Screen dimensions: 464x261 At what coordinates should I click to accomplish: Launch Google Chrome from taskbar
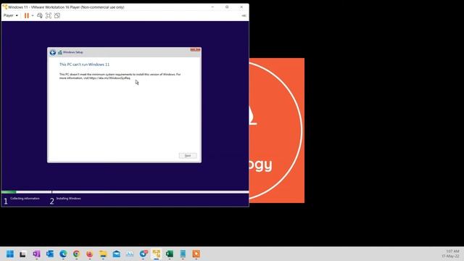[x=76, y=254]
